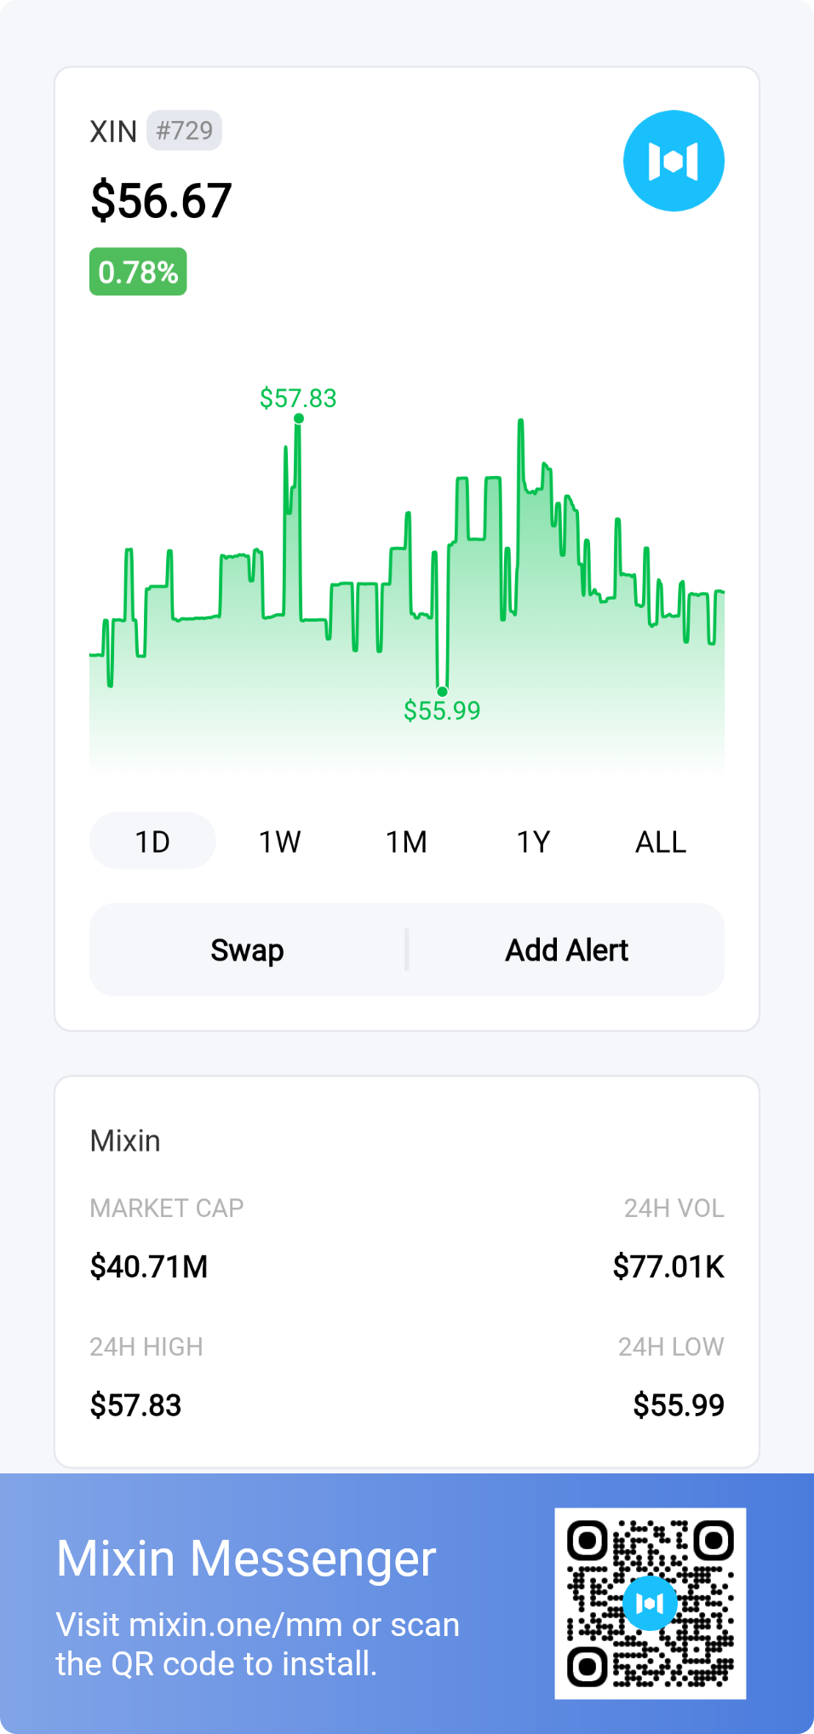
Task: Click the $56.67 current price
Action: point(161,201)
